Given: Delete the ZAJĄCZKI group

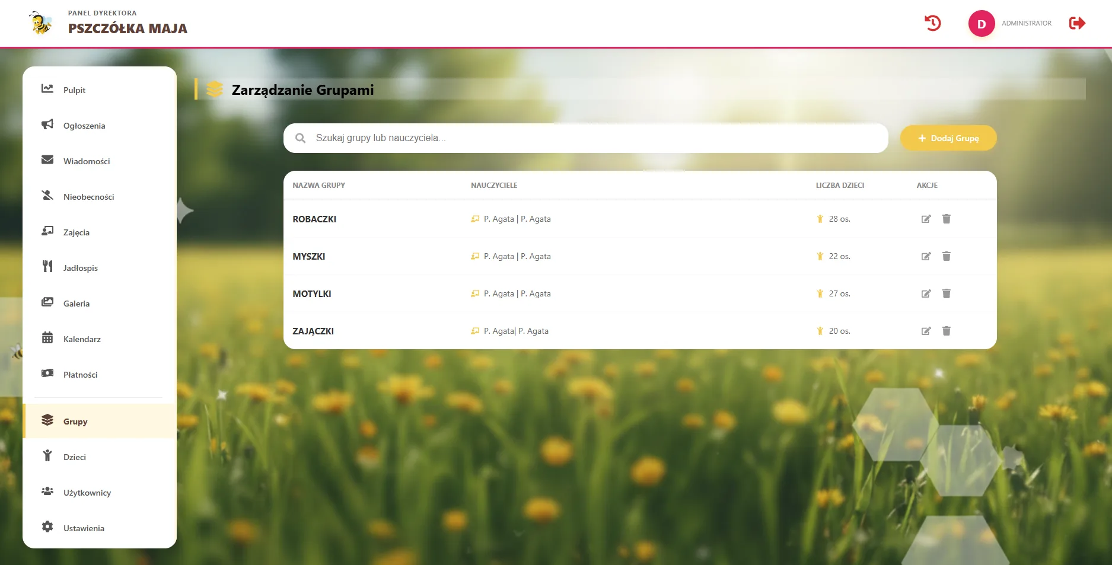Looking at the screenshot, I should (947, 331).
